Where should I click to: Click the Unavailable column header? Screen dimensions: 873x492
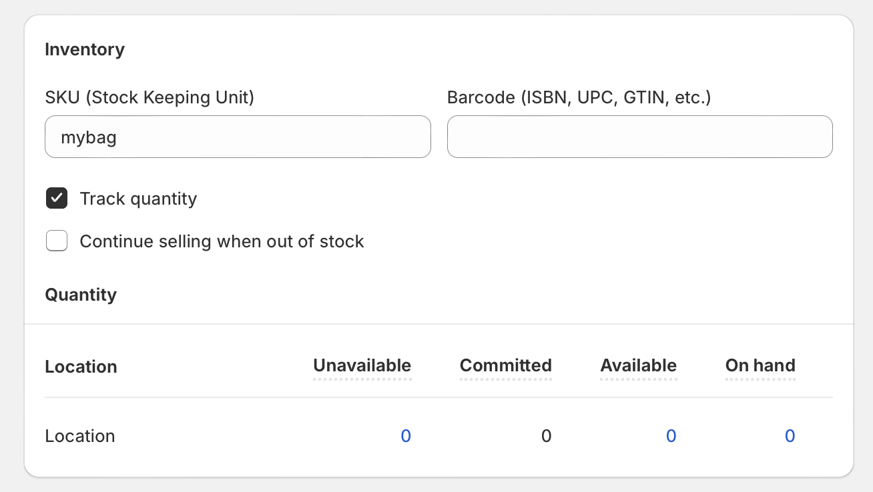[362, 365]
